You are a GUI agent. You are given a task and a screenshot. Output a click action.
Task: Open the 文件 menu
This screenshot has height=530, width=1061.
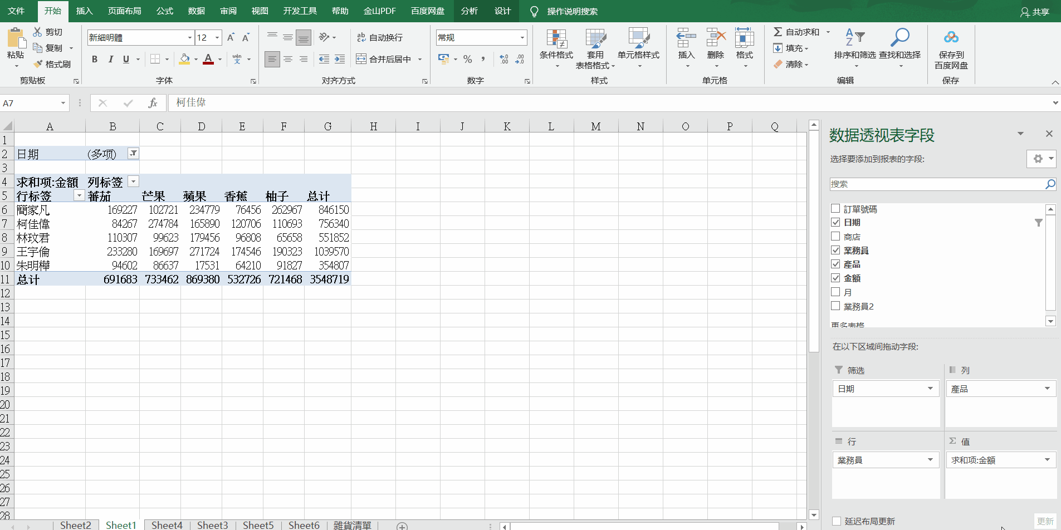pos(16,11)
